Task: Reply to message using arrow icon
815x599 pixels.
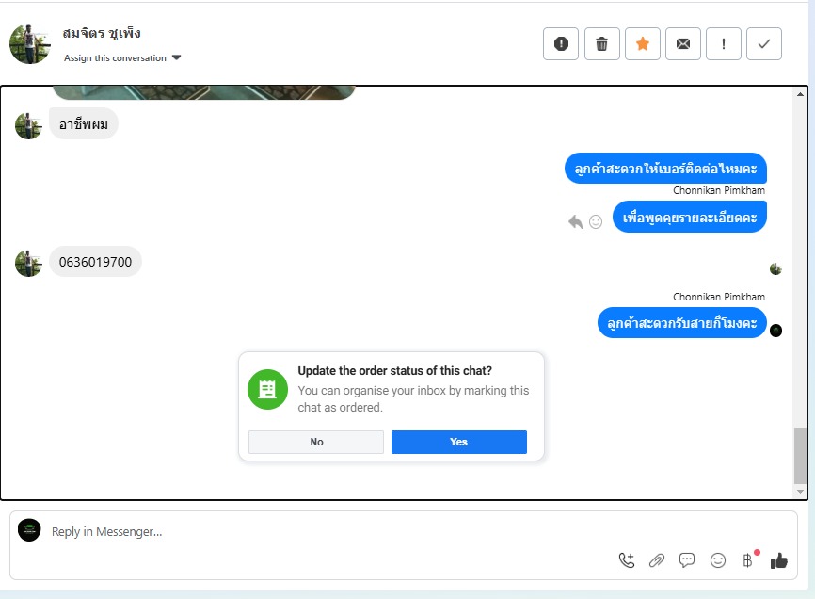Action: click(x=575, y=221)
